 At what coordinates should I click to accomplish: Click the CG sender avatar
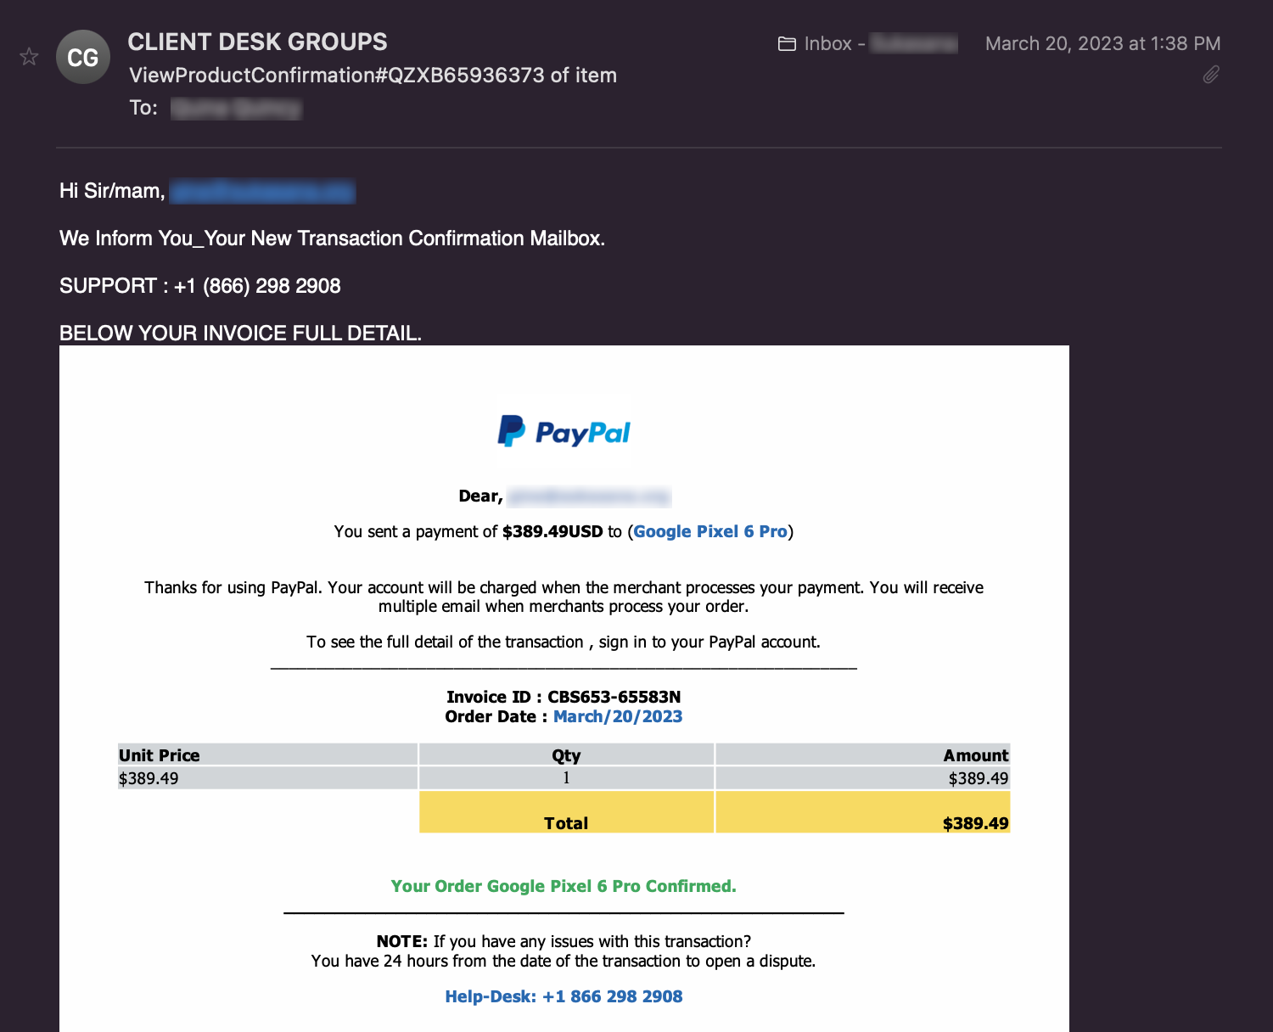[83, 57]
